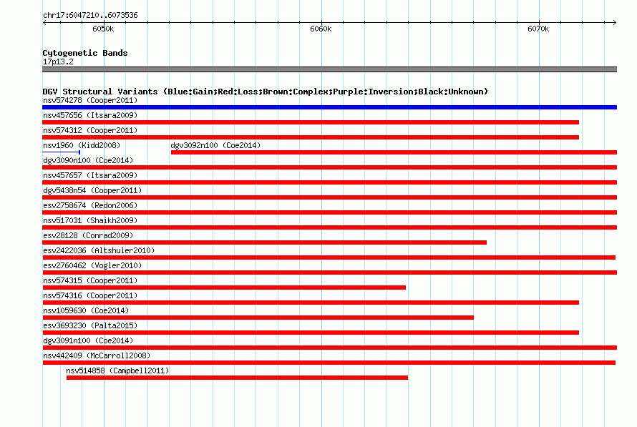The image size is (637, 427).
Task: Click the 6070k ruler mark
Action: pos(538,29)
